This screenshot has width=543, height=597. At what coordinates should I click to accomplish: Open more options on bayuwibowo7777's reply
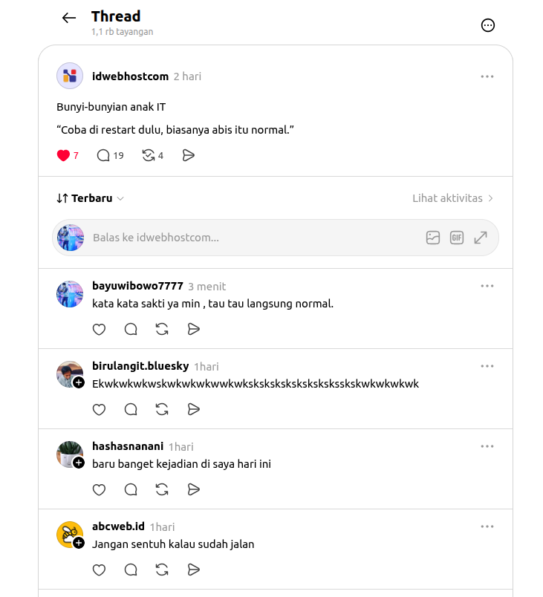click(487, 286)
